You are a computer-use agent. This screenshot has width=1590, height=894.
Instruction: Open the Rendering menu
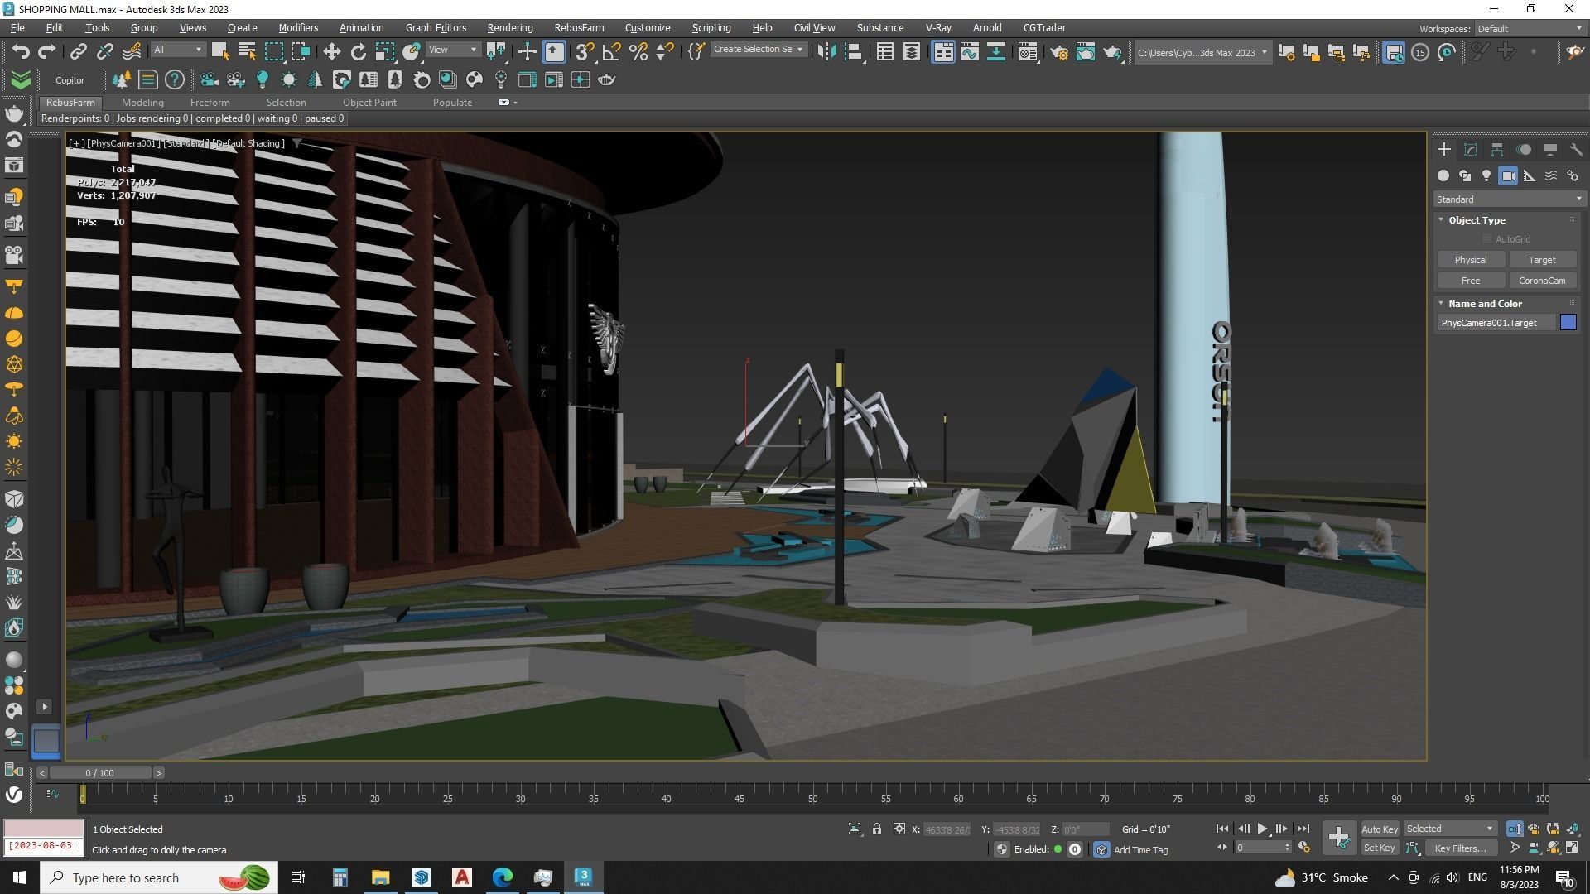[x=509, y=27]
